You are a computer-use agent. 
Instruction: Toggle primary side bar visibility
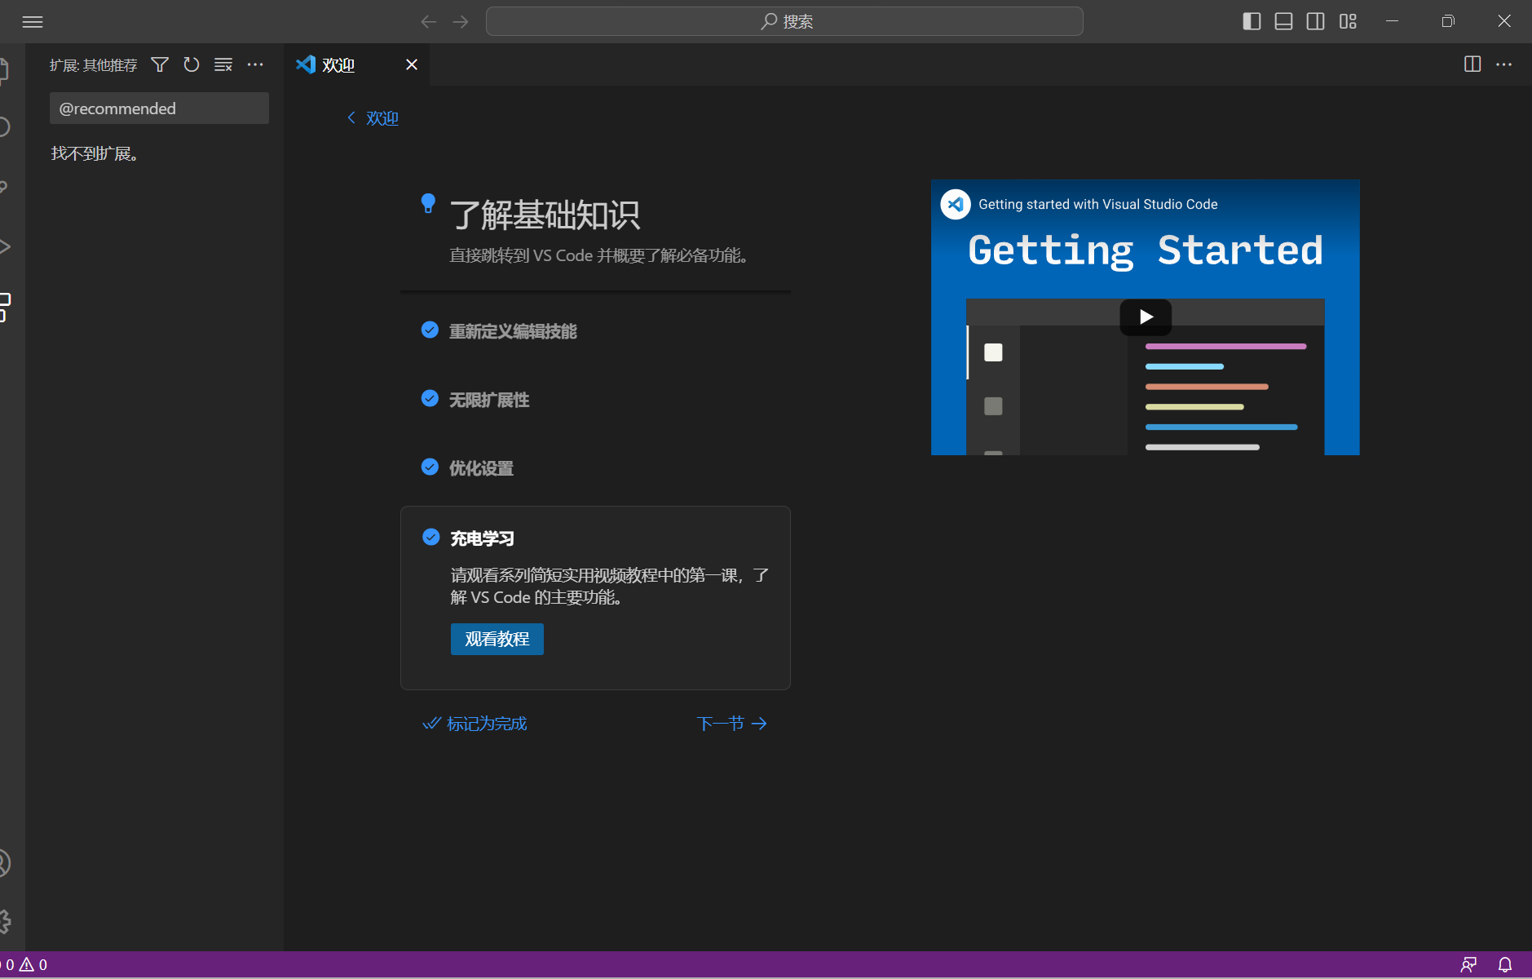1252,21
